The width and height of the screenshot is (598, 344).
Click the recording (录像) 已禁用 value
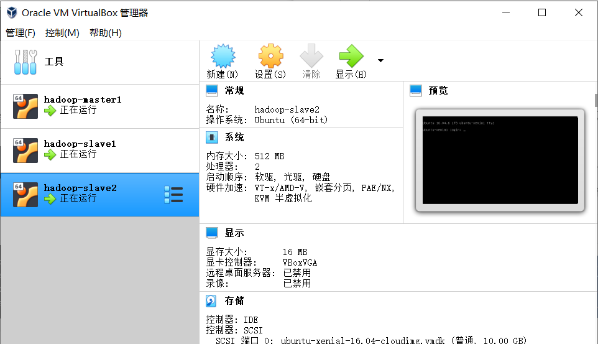click(x=297, y=283)
